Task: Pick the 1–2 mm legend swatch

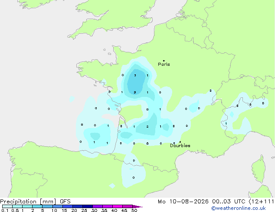Action: click(x=27, y=206)
